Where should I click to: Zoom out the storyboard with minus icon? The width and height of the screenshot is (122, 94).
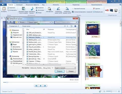coord(104,91)
